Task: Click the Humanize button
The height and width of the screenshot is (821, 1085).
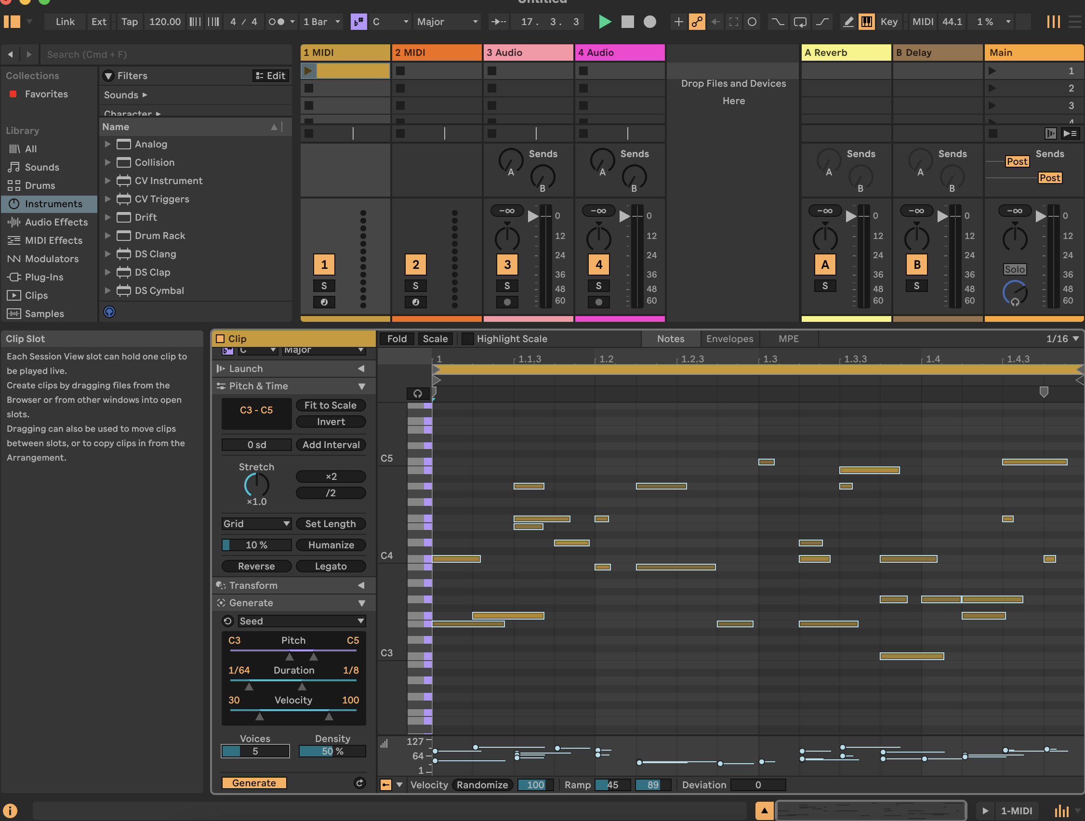Action: click(331, 545)
